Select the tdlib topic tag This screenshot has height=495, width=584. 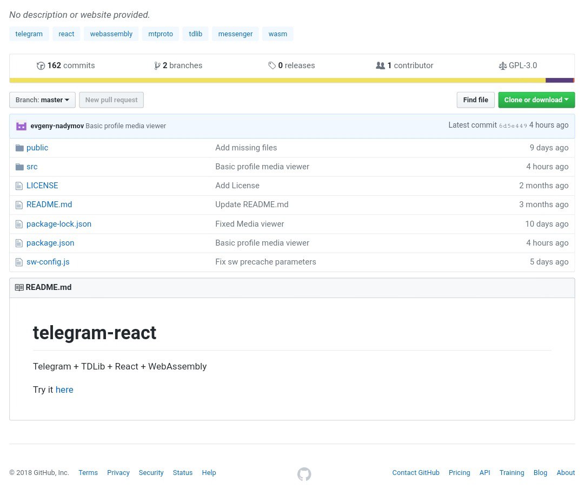click(196, 34)
